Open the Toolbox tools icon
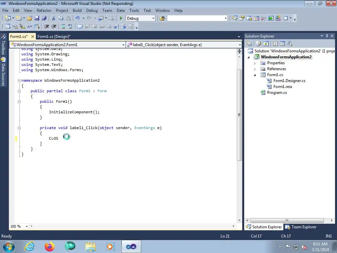The image size is (337, 253). [264, 18]
